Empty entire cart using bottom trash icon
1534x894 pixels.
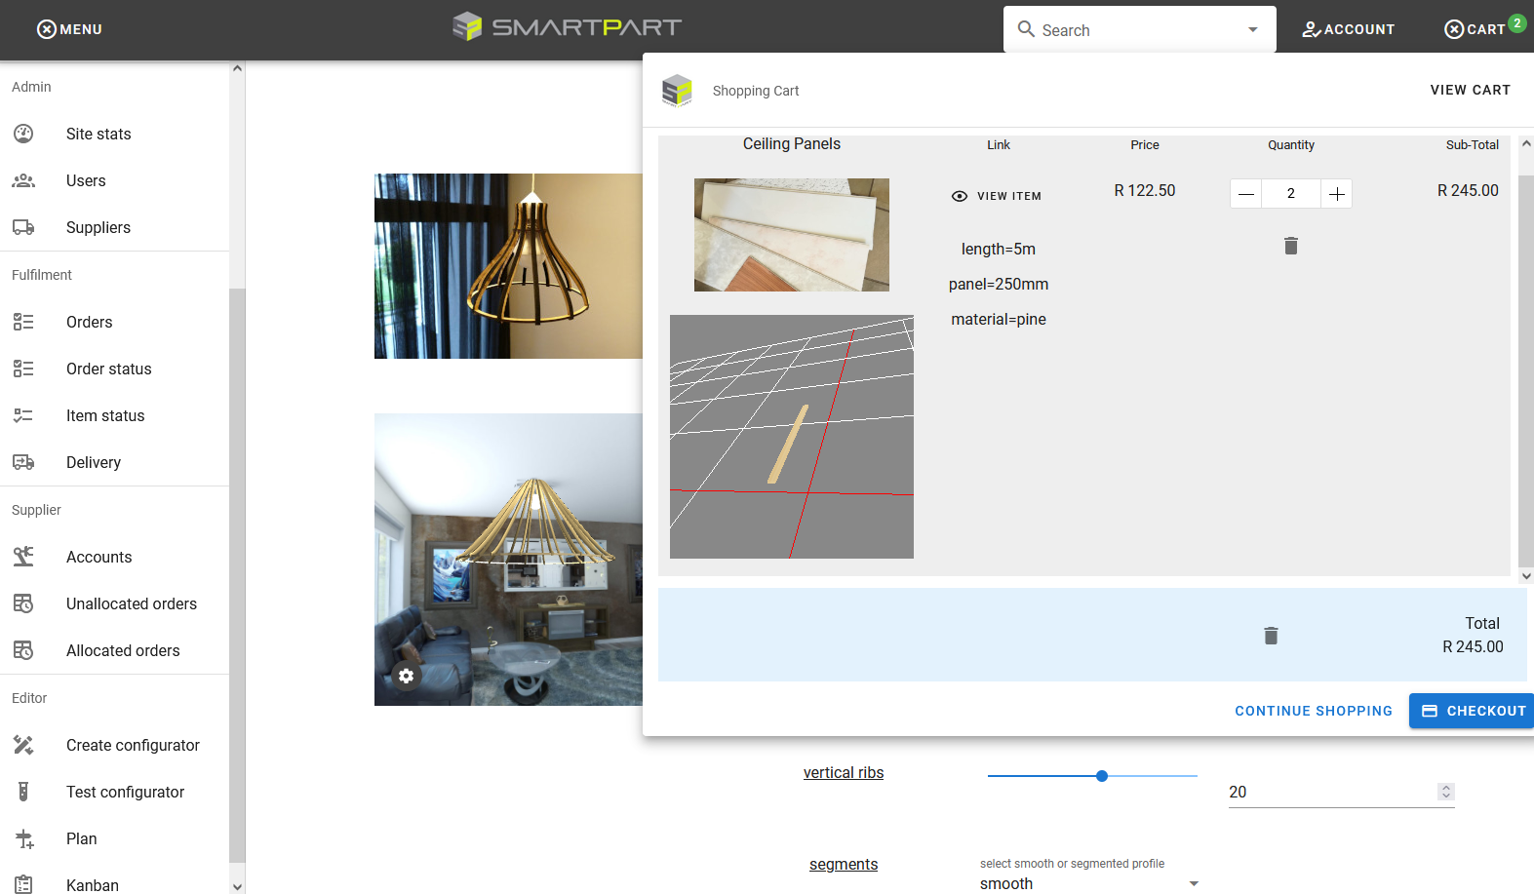pyautogui.click(x=1270, y=636)
